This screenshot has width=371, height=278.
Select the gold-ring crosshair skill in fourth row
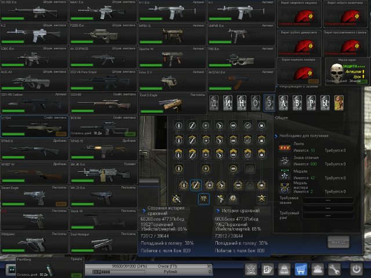(206, 169)
